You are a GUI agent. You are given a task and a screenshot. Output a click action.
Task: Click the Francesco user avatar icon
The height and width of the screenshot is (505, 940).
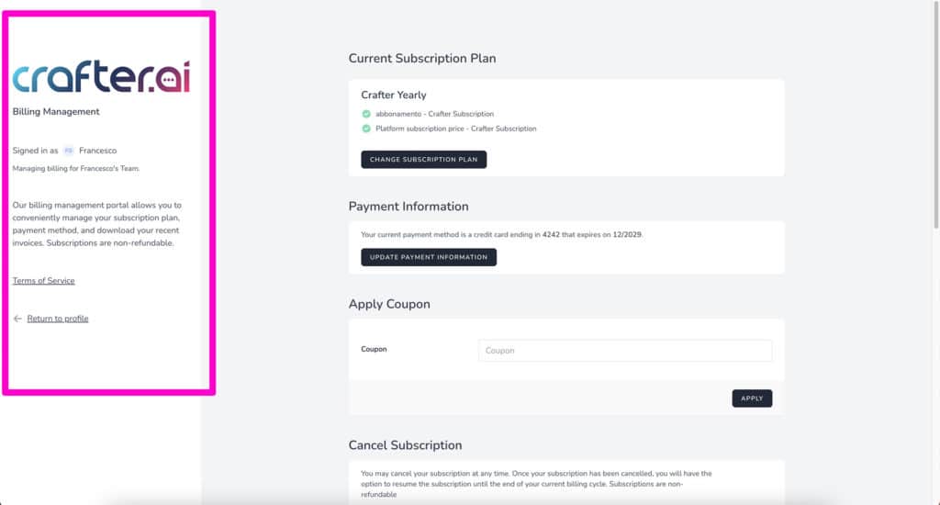(x=68, y=151)
